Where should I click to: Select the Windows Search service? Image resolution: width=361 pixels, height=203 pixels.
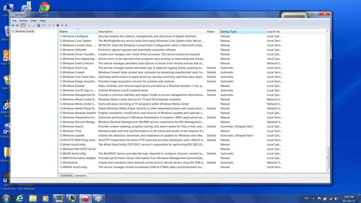(73, 127)
